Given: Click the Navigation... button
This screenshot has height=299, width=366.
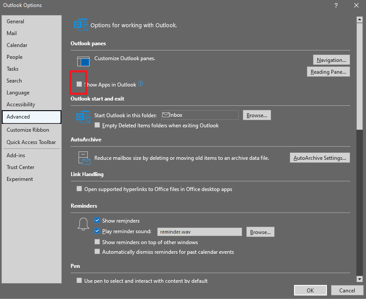Looking at the screenshot, I should 331,60.
